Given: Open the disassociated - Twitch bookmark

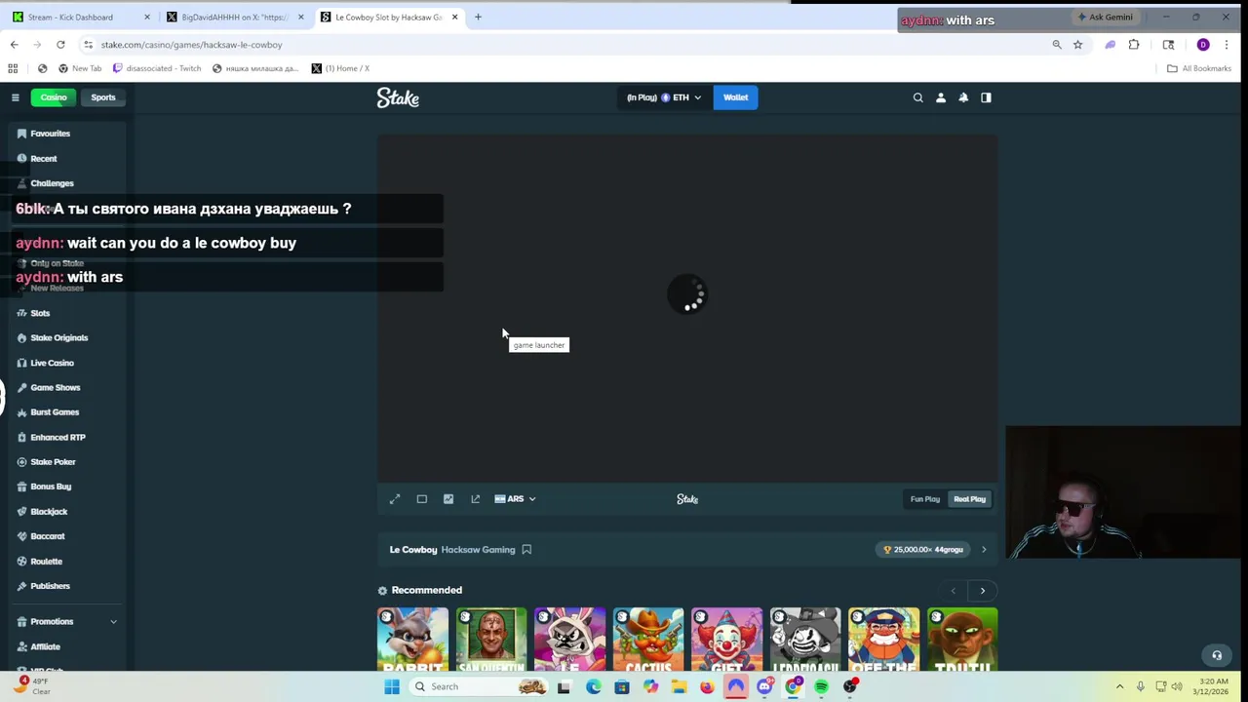Looking at the screenshot, I should [157, 68].
